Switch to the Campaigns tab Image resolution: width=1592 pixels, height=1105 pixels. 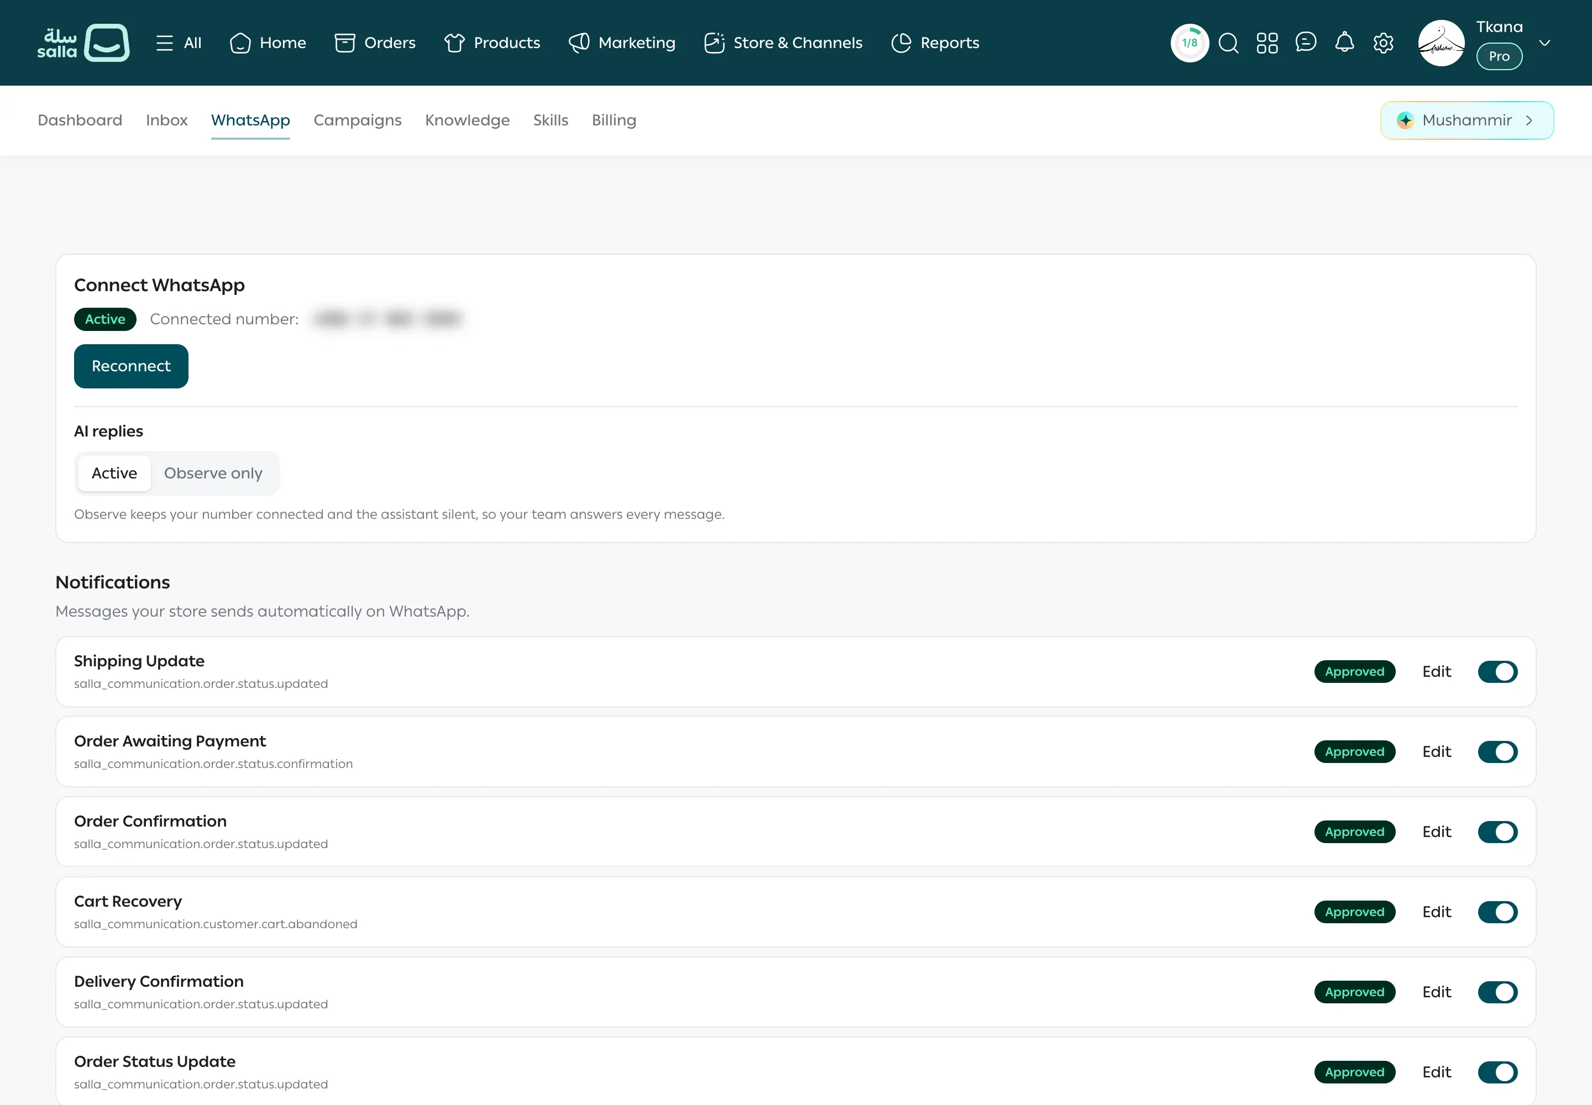click(358, 120)
